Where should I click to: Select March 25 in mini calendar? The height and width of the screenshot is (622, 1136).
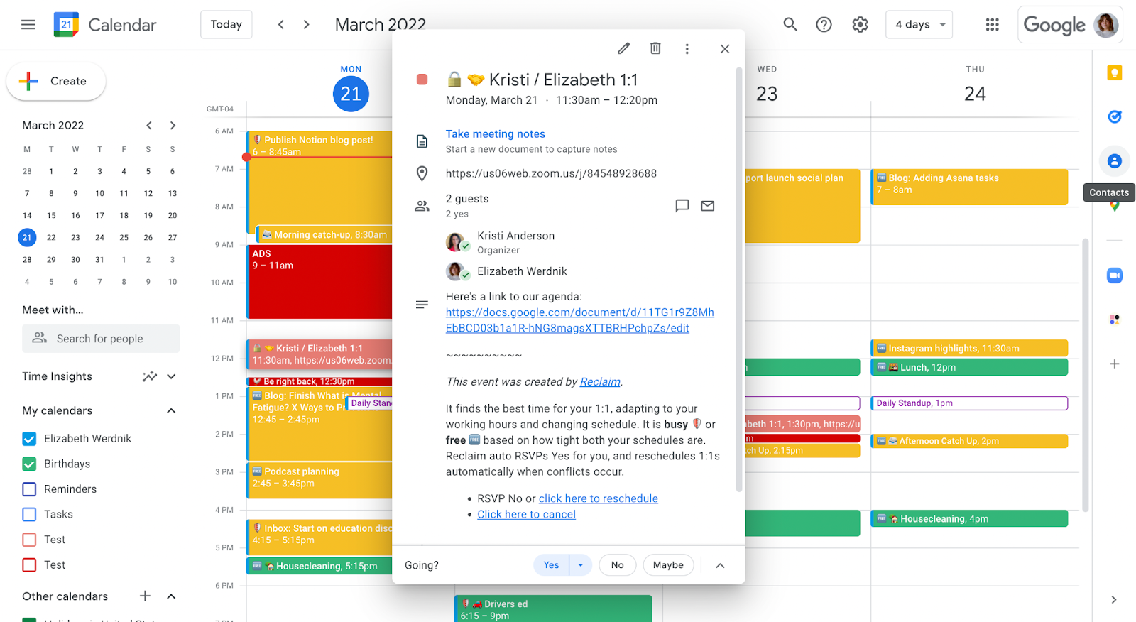pyautogui.click(x=124, y=237)
